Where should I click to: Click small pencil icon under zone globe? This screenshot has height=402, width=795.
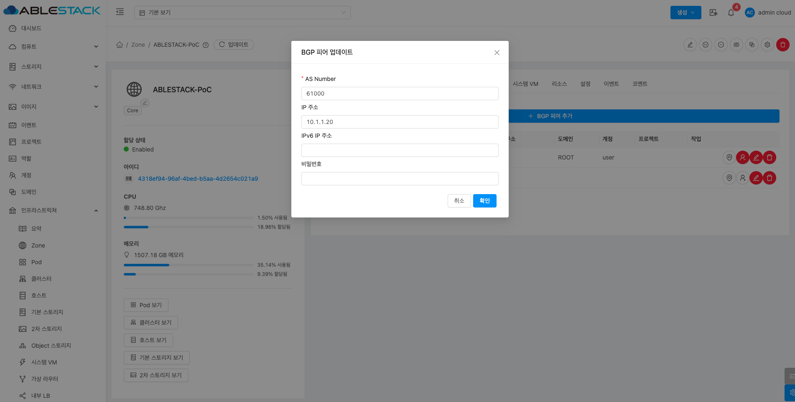click(x=145, y=103)
